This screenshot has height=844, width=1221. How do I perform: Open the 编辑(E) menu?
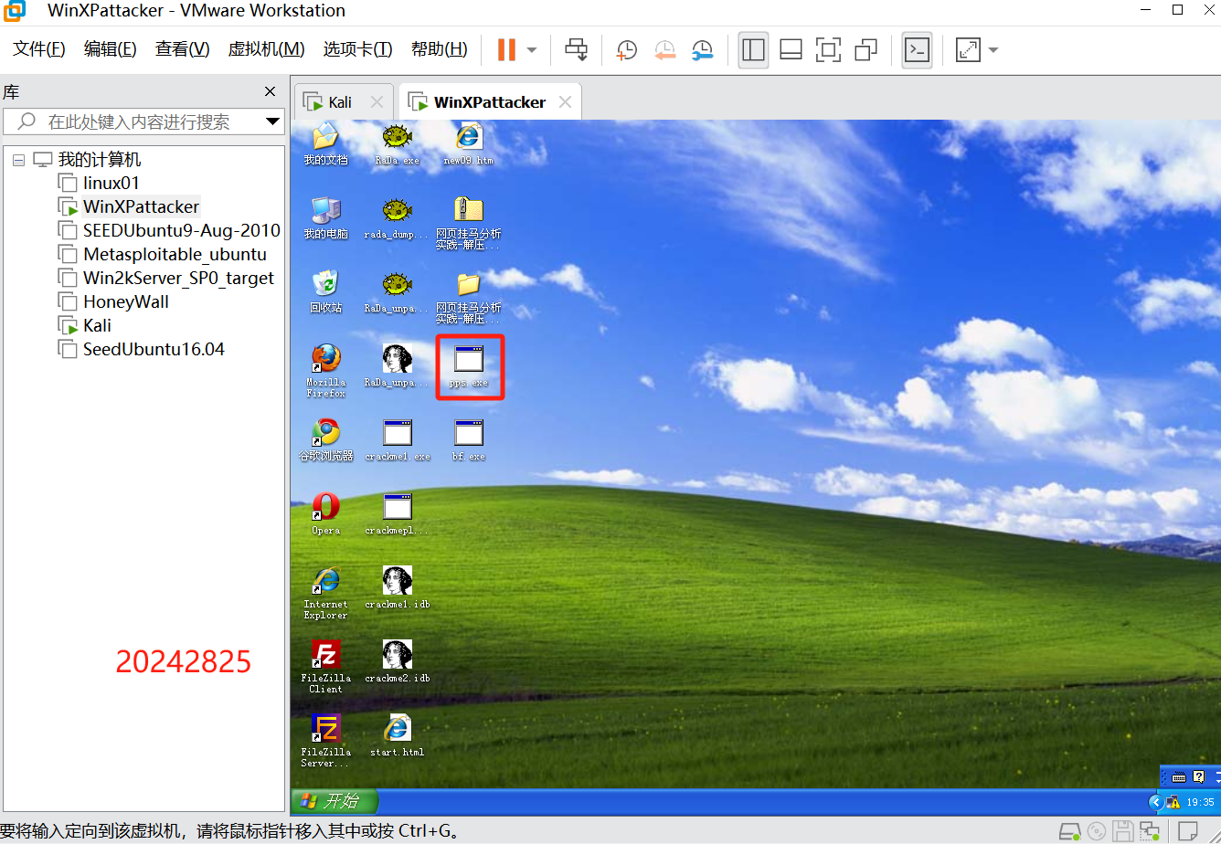pyautogui.click(x=111, y=49)
